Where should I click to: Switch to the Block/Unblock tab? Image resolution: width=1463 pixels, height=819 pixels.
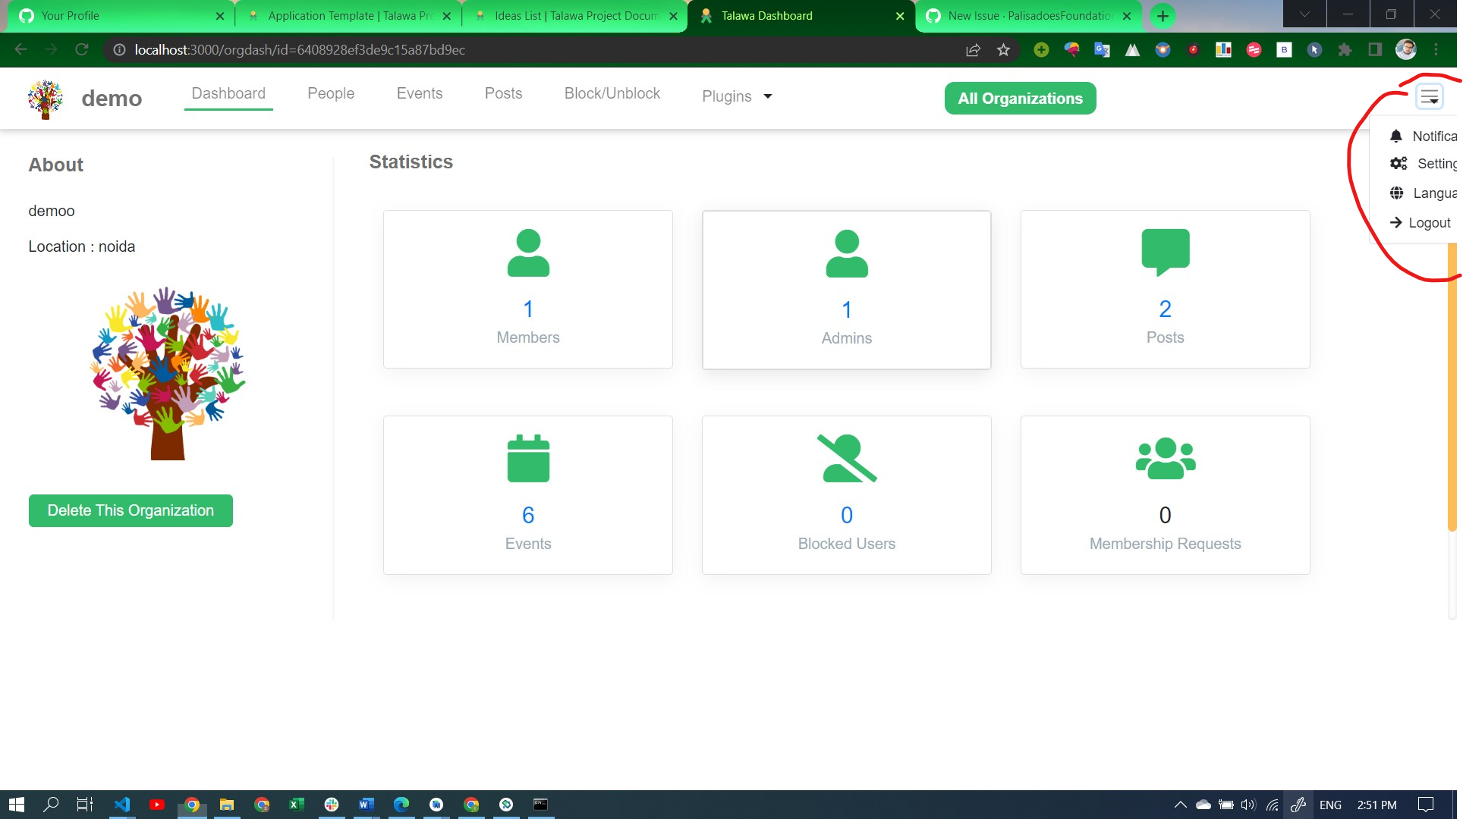612,93
